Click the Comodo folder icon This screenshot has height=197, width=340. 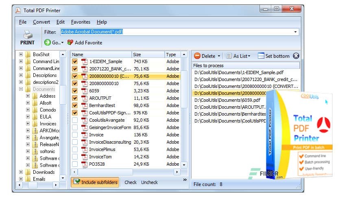(35, 110)
